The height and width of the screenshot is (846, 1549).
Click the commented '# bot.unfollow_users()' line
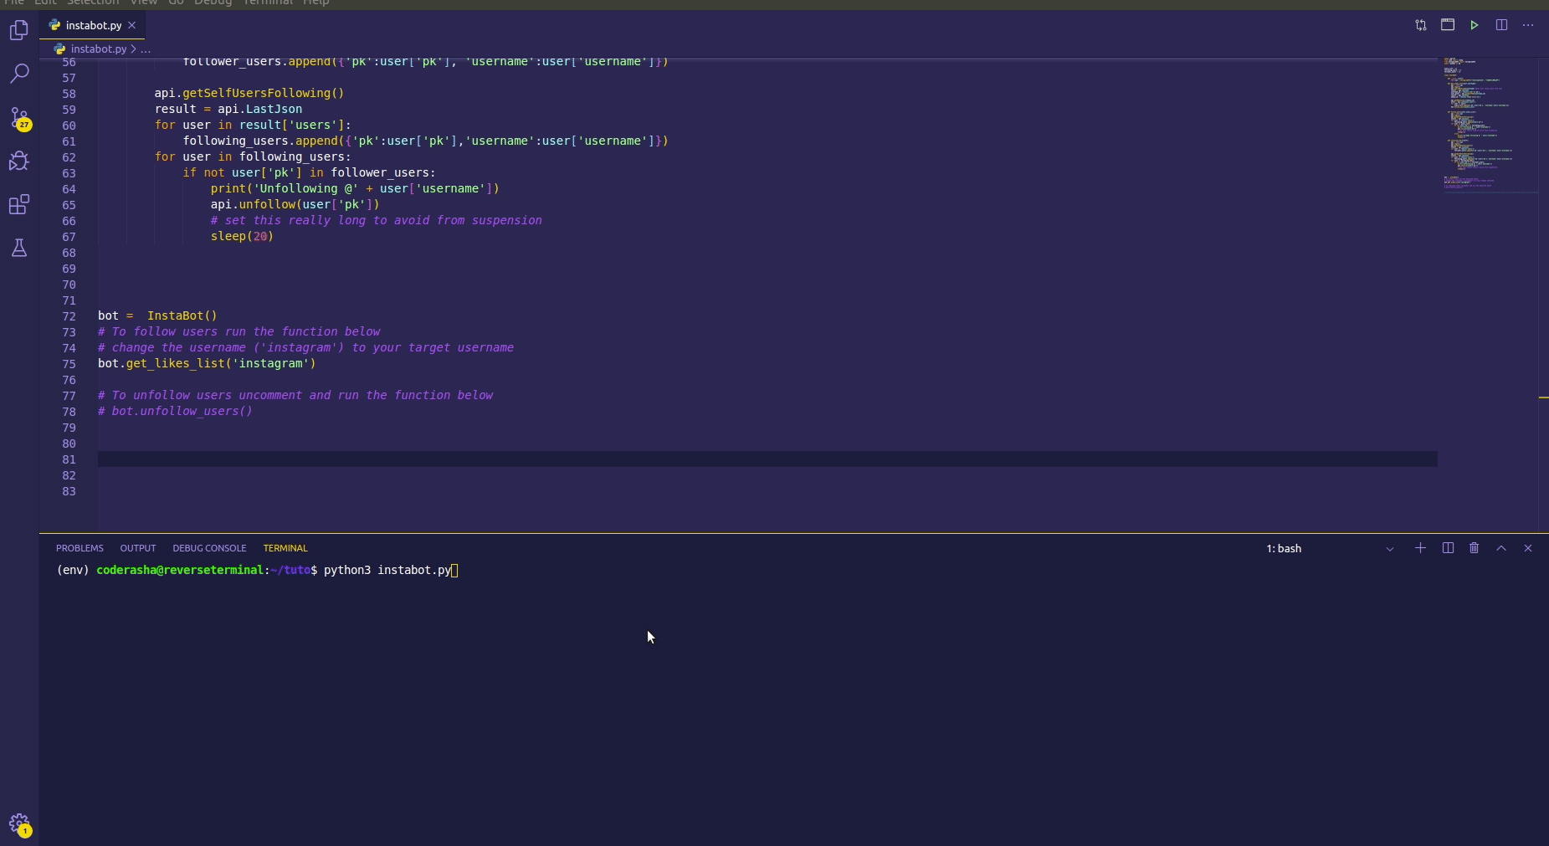tap(175, 411)
